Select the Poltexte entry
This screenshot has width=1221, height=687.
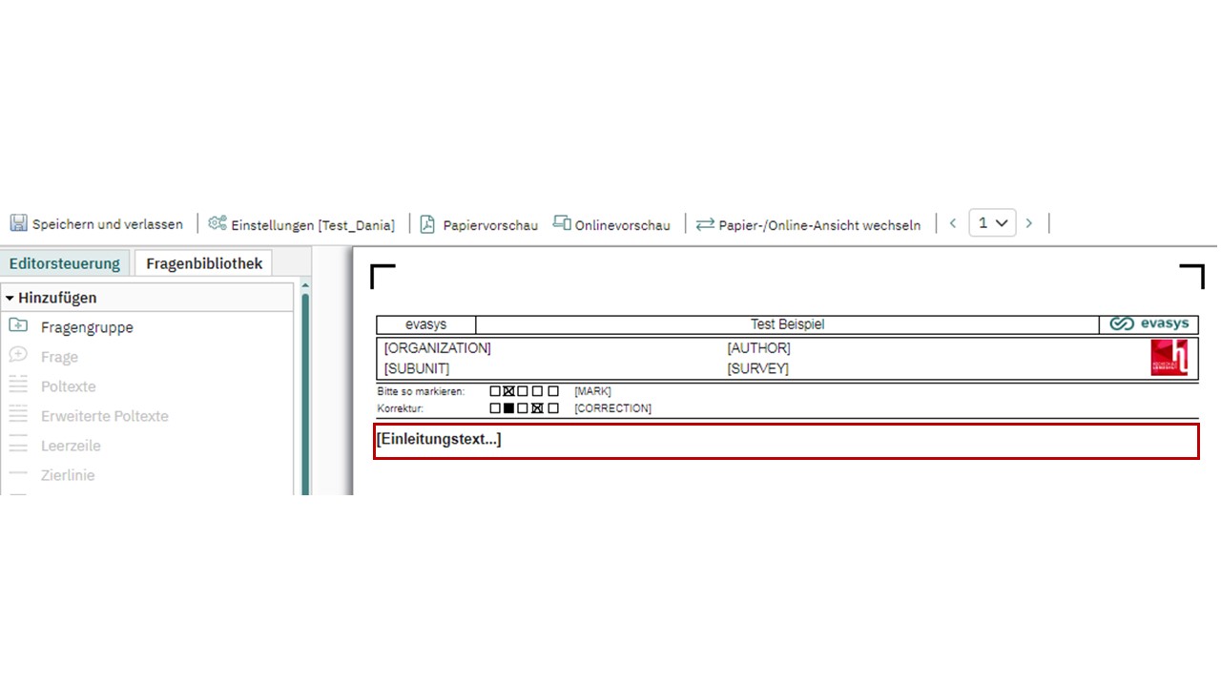click(x=68, y=386)
